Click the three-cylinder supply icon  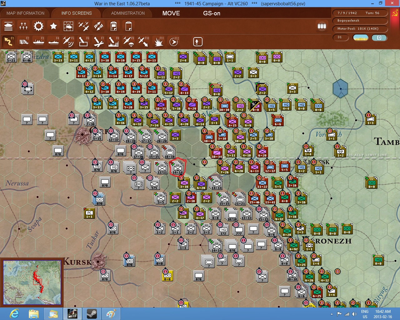(x=322, y=26)
